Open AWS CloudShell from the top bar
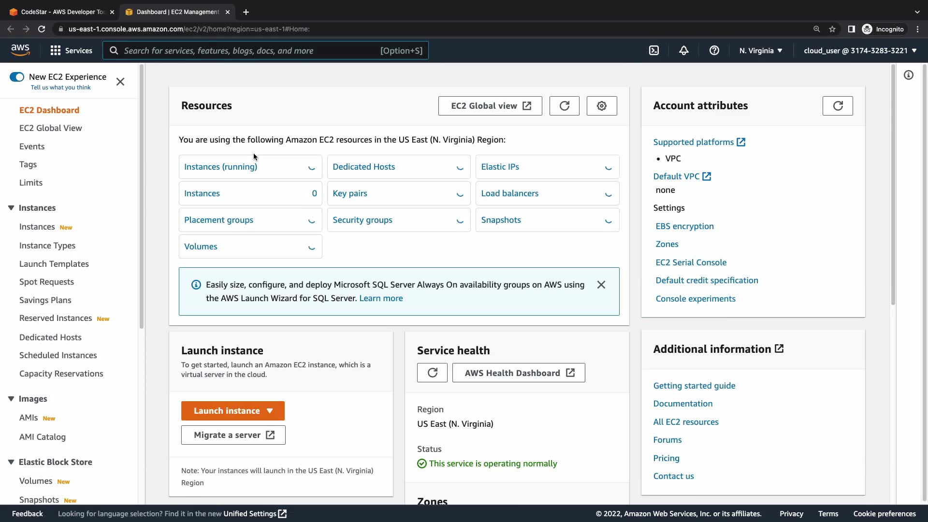 pyautogui.click(x=653, y=50)
